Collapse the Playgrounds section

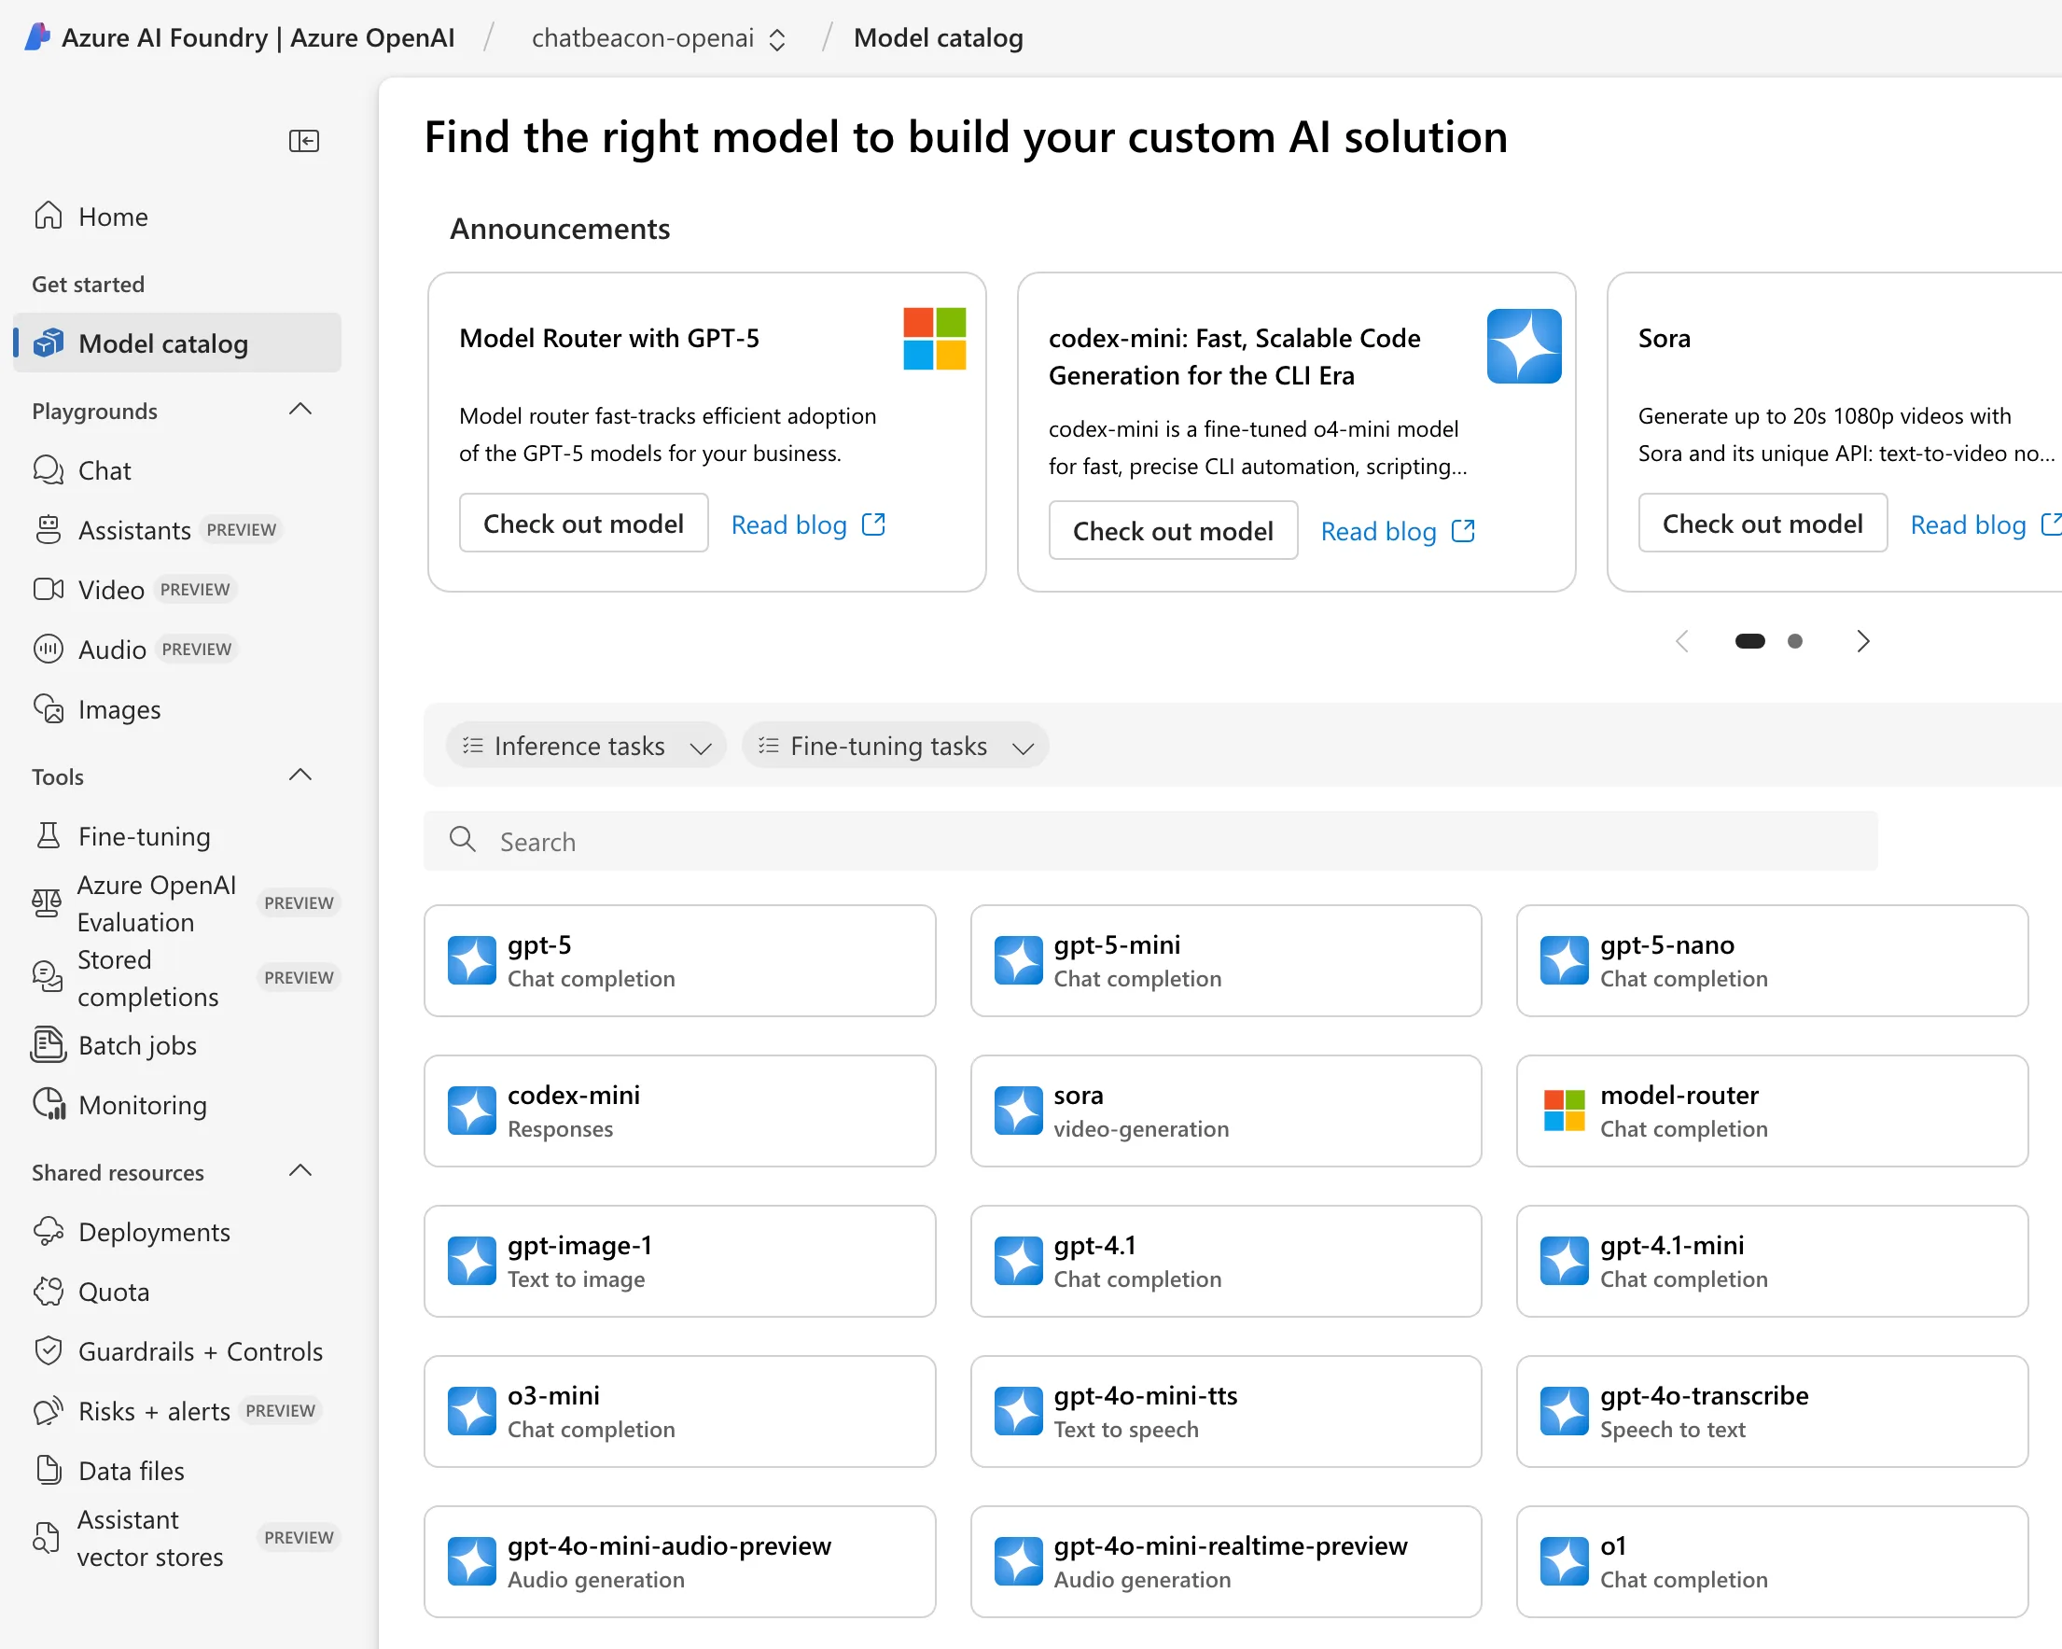300,411
